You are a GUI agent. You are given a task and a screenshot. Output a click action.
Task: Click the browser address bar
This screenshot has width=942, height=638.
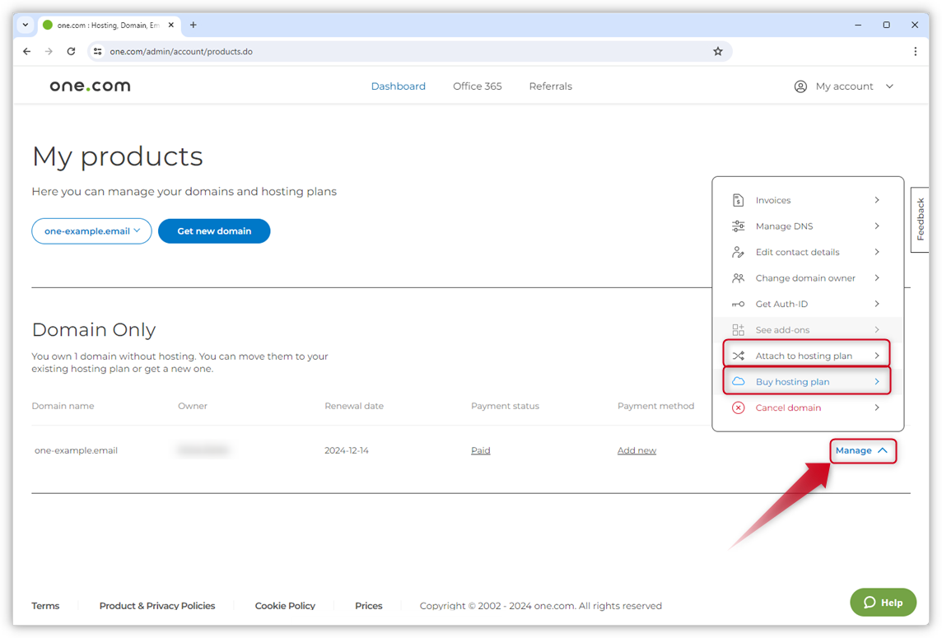coord(403,51)
